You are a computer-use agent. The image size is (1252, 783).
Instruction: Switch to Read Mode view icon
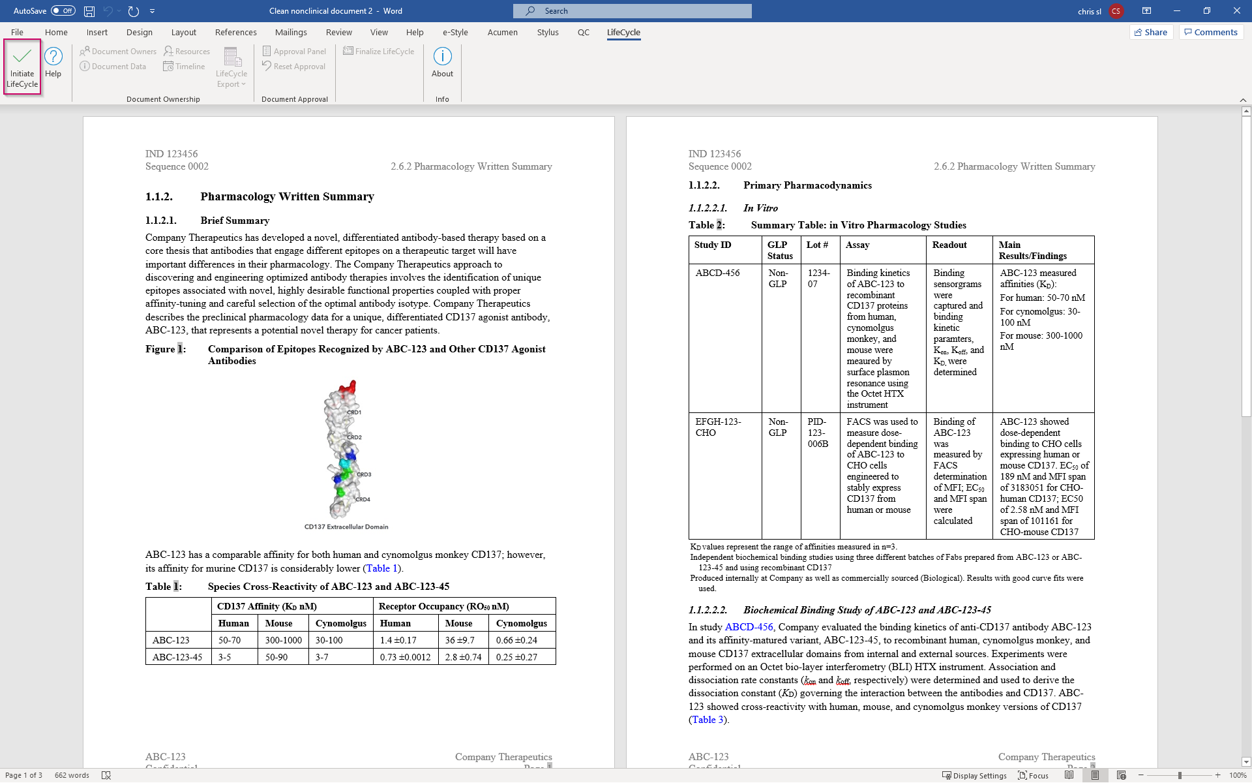click(1069, 776)
